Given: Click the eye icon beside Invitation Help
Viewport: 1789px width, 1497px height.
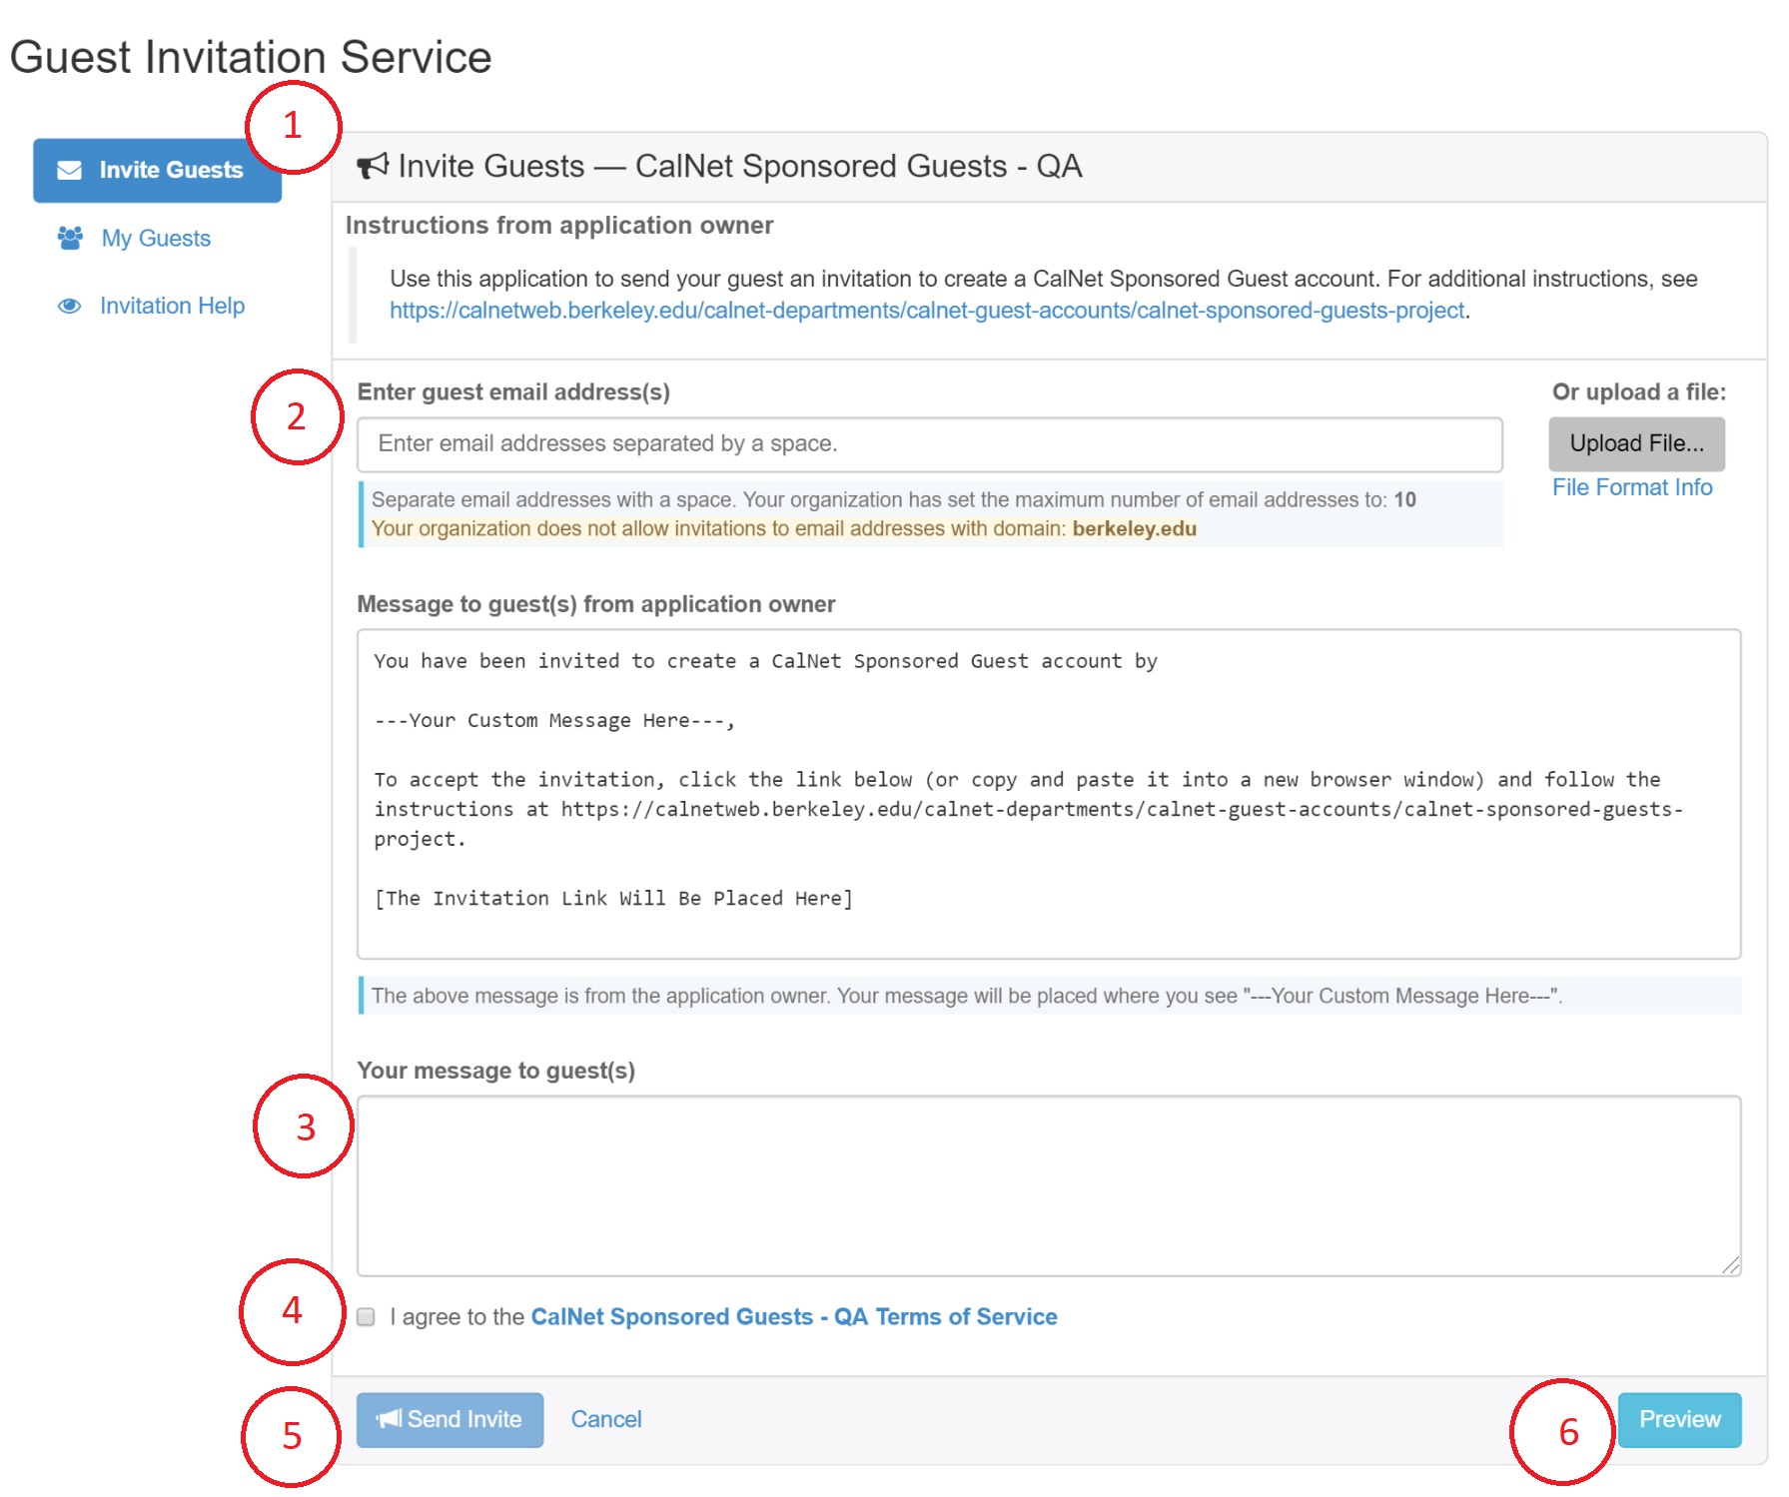Looking at the screenshot, I should 70,306.
